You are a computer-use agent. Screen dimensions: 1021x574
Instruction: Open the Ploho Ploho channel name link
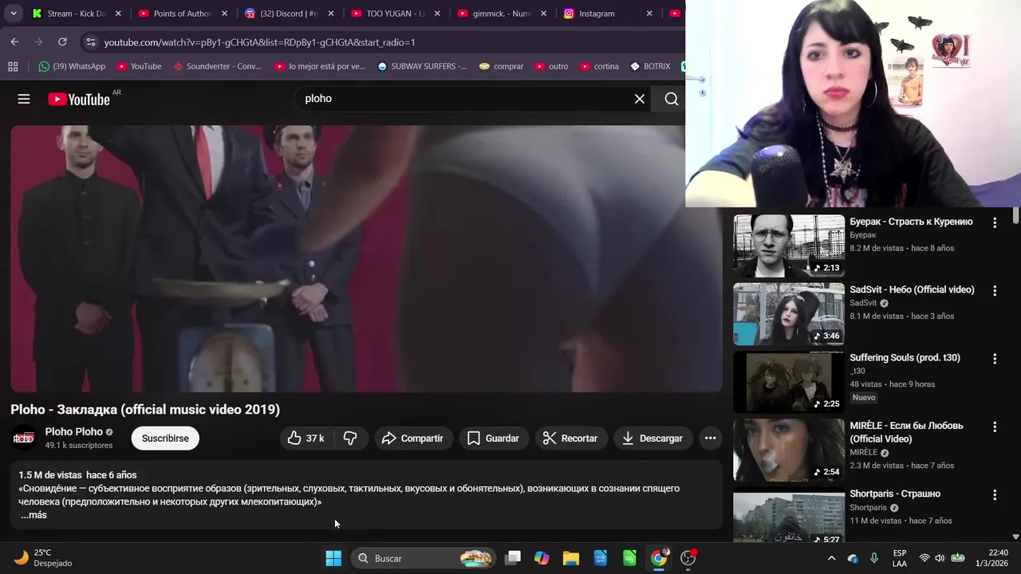73,432
